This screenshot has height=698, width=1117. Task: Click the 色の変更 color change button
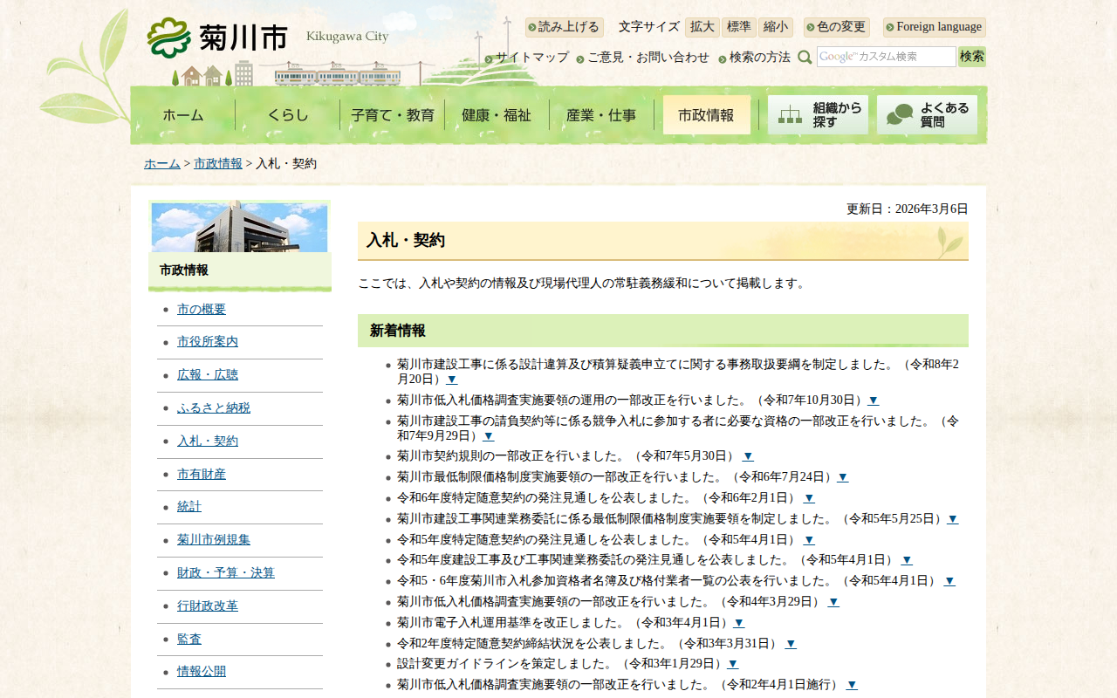pyautogui.click(x=836, y=27)
